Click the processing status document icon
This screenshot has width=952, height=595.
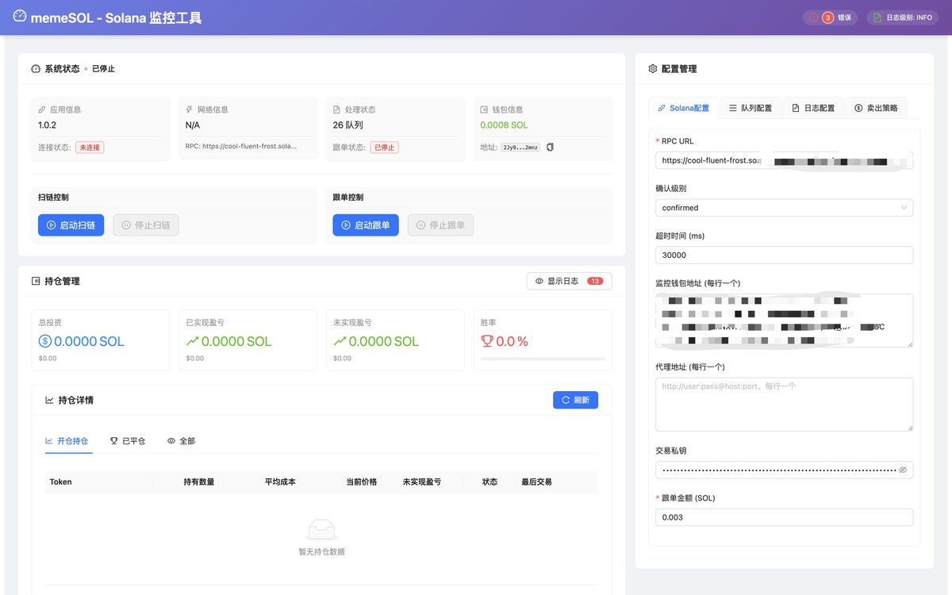point(336,109)
